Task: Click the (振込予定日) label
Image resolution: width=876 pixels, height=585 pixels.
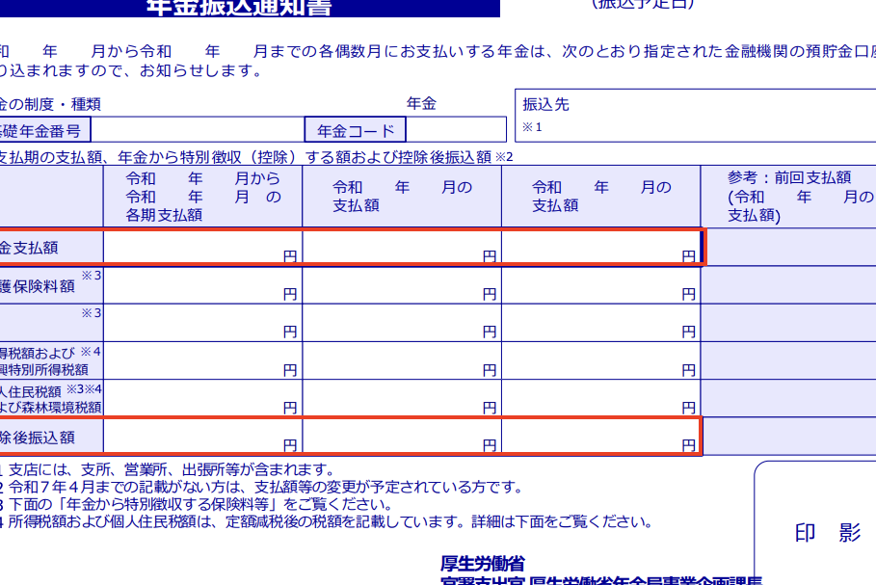Action: pyautogui.click(x=642, y=4)
